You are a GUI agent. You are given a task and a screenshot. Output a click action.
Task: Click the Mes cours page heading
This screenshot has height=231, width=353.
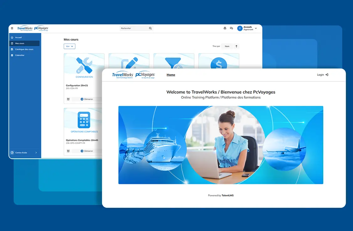coord(71,39)
